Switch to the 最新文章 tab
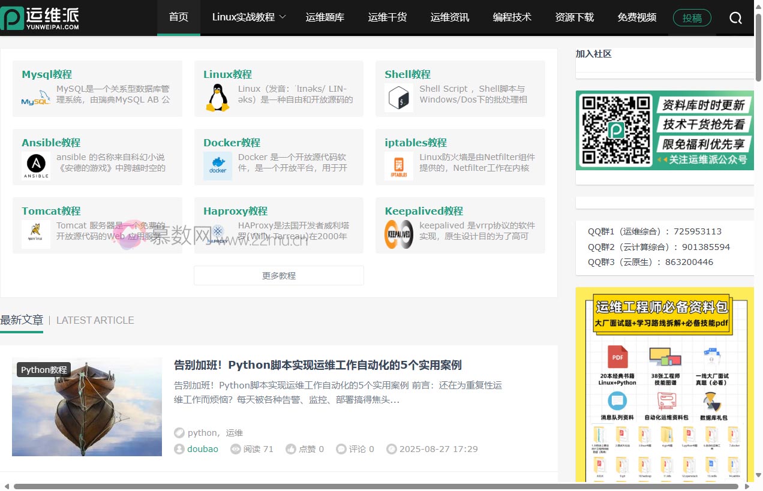Screen dimensions: 763x491 pyautogui.click(x=22, y=320)
